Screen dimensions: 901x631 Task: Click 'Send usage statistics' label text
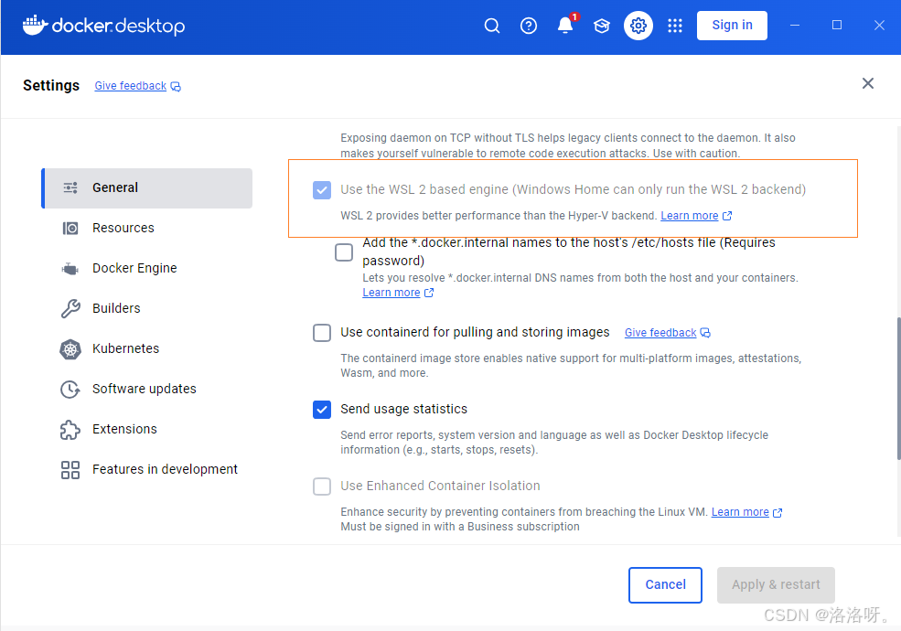click(x=403, y=409)
